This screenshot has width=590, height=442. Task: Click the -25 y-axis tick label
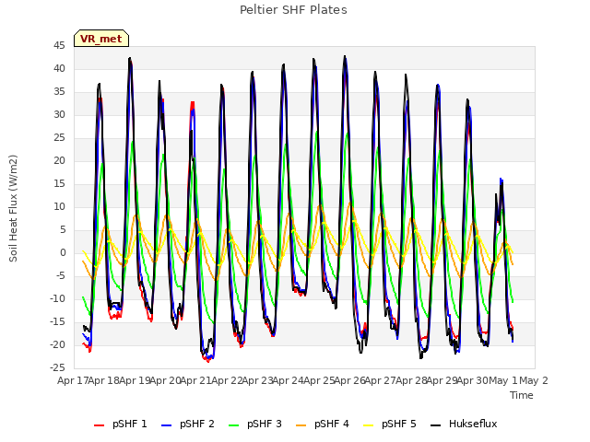(57, 368)
